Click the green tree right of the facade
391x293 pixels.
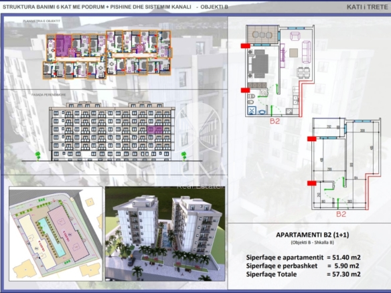(x=183, y=156)
